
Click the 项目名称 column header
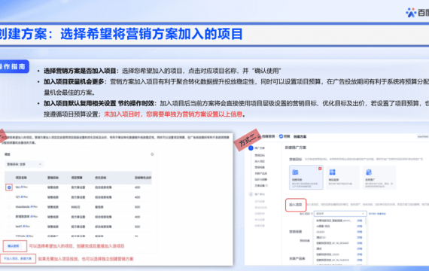pos(21,178)
